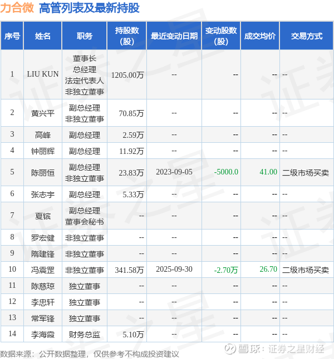Screen dimensions: 334x359
Task: Click the 持股数(股) column header
Action: pos(127,36)
